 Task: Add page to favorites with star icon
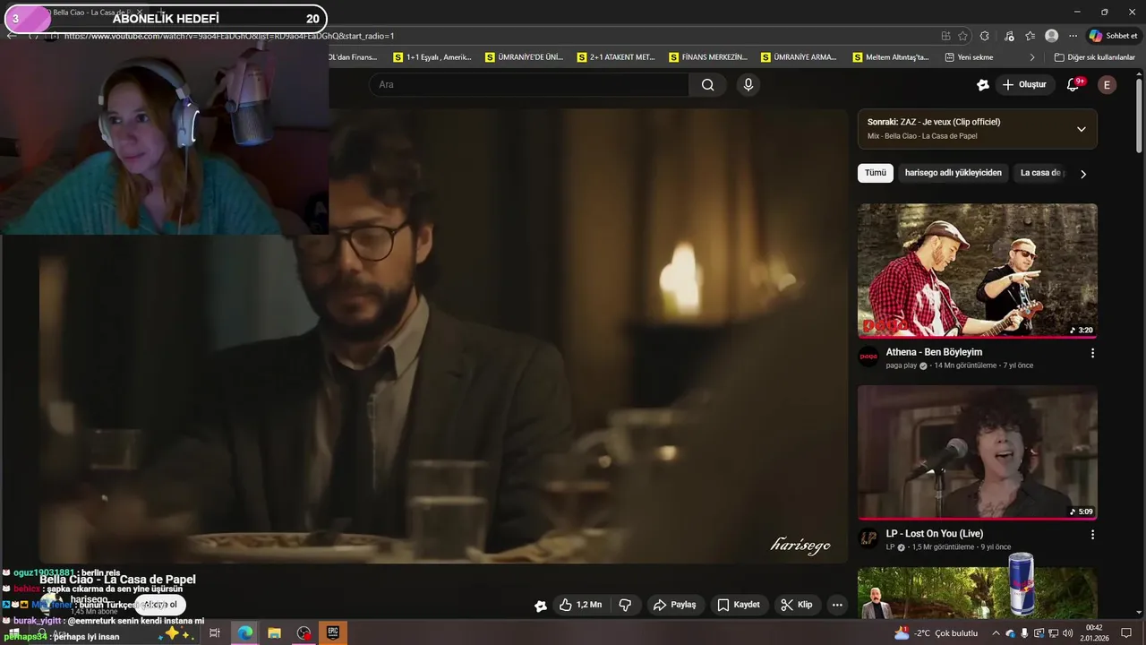(963, 36)
